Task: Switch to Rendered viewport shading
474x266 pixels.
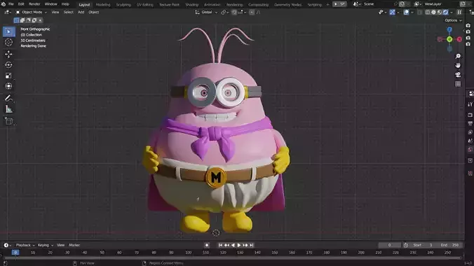Action: pyautogui.click(x=445, y=13)
